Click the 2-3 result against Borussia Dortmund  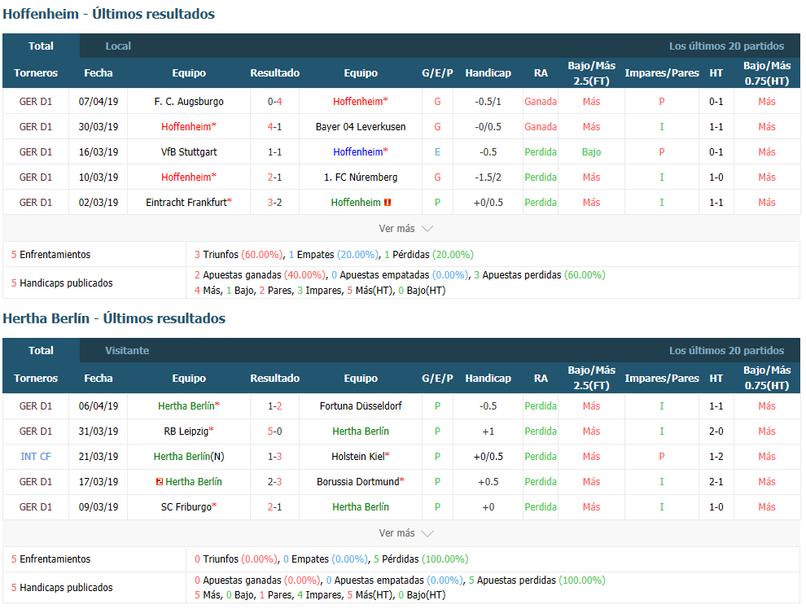pos(274,482)
